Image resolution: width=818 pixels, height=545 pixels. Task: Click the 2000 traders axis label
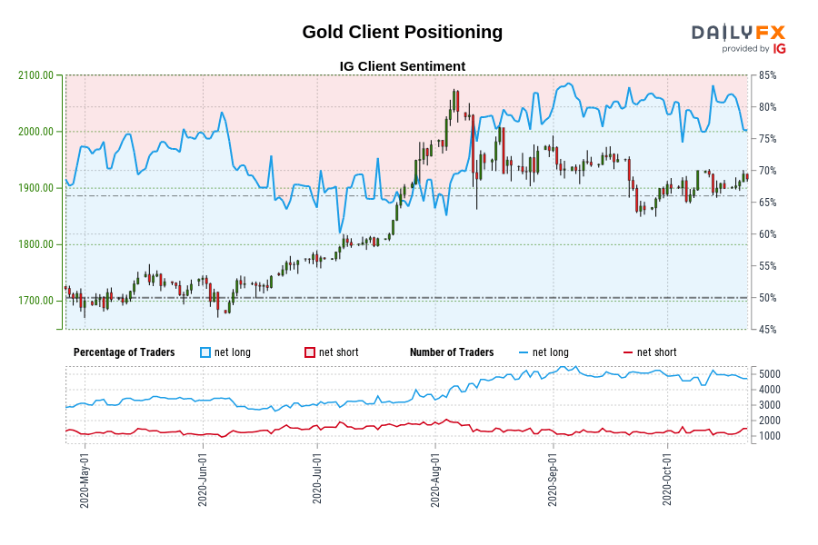point(770,421)
